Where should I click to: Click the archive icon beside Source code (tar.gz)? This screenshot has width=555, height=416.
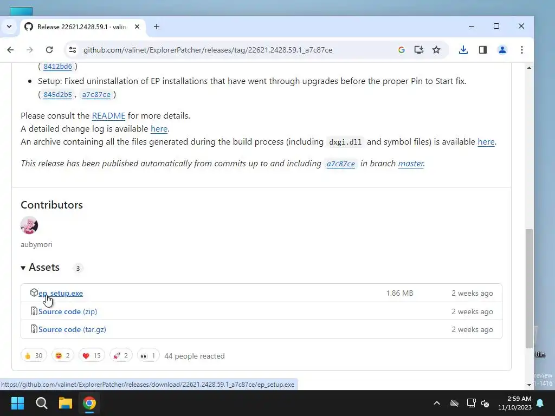pyautogui.click(x=34, y=329)
